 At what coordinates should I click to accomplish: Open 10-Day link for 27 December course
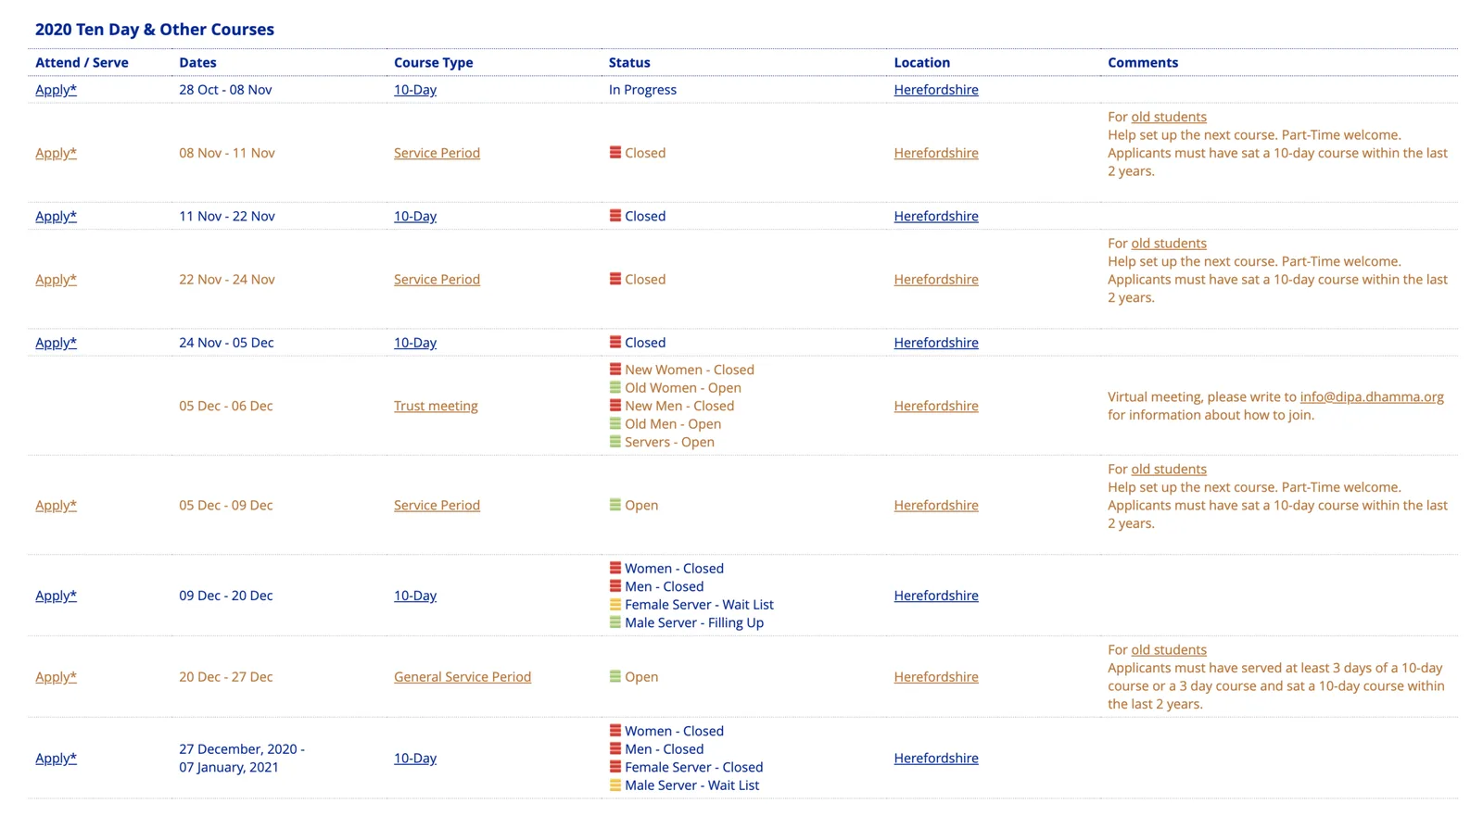(x=415, y=758)
